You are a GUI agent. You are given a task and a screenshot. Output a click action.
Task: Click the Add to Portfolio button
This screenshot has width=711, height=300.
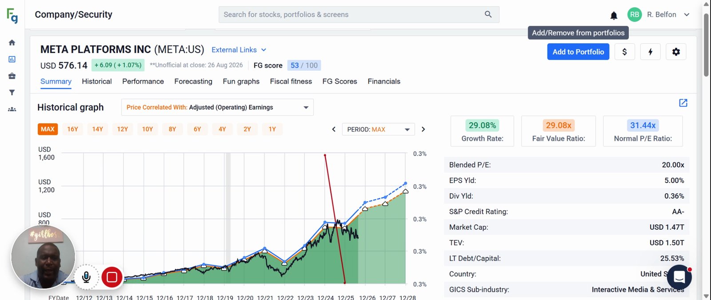578,52
